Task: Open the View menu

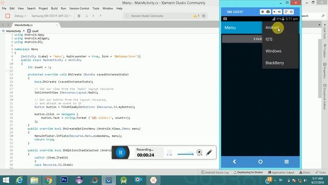Action: tap(20, 8)
